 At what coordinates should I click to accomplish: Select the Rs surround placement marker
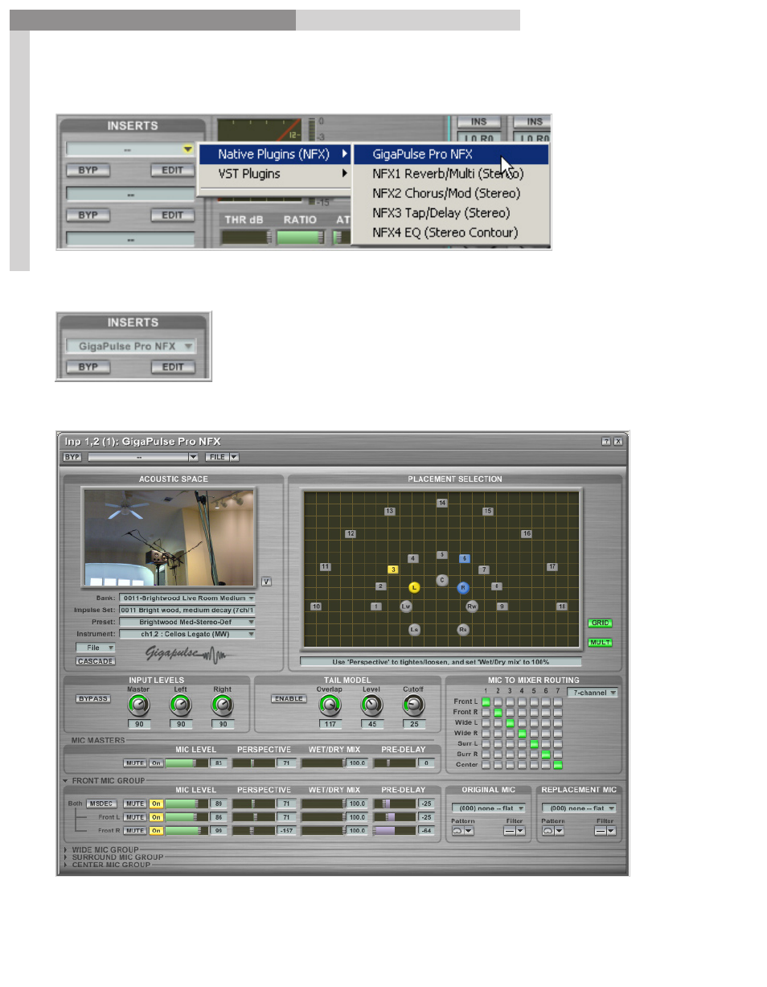click(463, 630)
